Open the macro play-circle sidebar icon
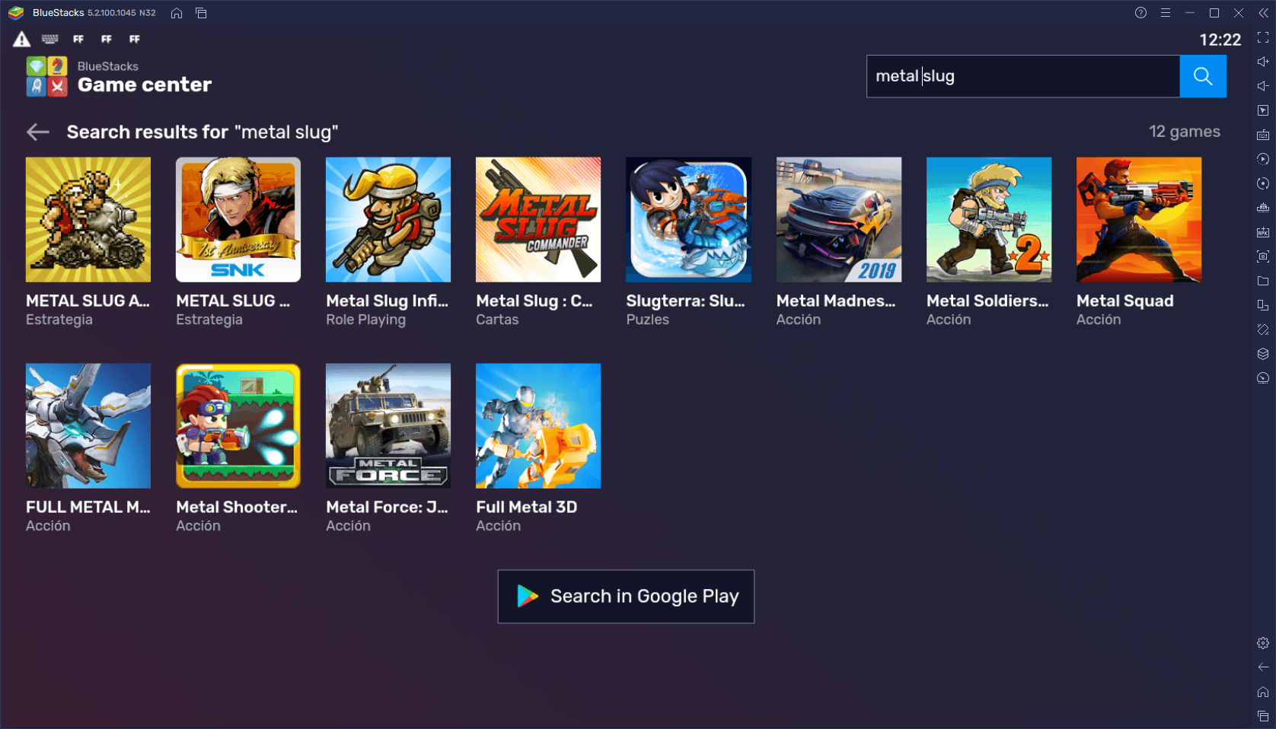 1263,159
